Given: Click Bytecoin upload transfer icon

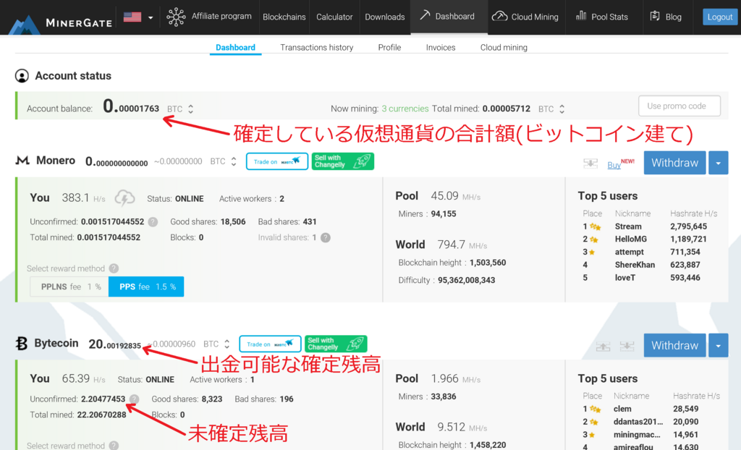Looking at the screenshot, I should coord(603,347).
